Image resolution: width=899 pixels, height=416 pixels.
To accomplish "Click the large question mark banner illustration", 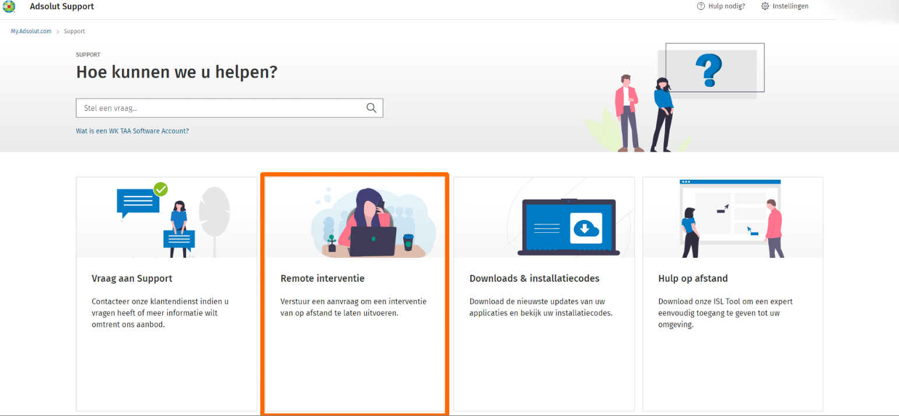I will coord(709,69).
